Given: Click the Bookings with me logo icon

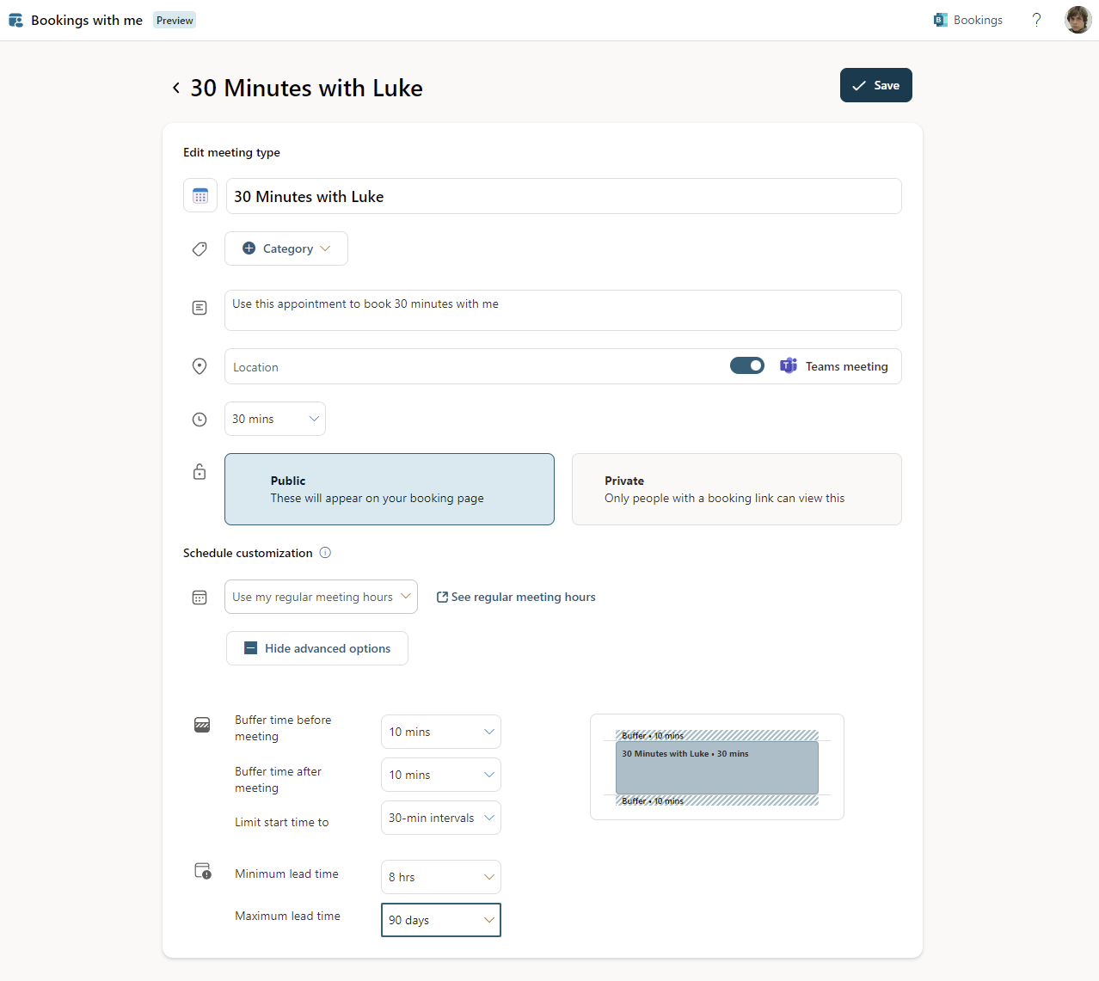Looking at the screenshot, I should tap(15, 20).
